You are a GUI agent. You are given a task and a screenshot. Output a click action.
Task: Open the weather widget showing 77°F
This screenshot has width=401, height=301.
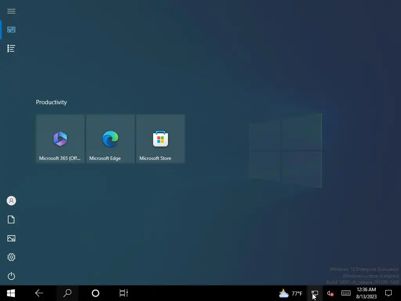291,293
